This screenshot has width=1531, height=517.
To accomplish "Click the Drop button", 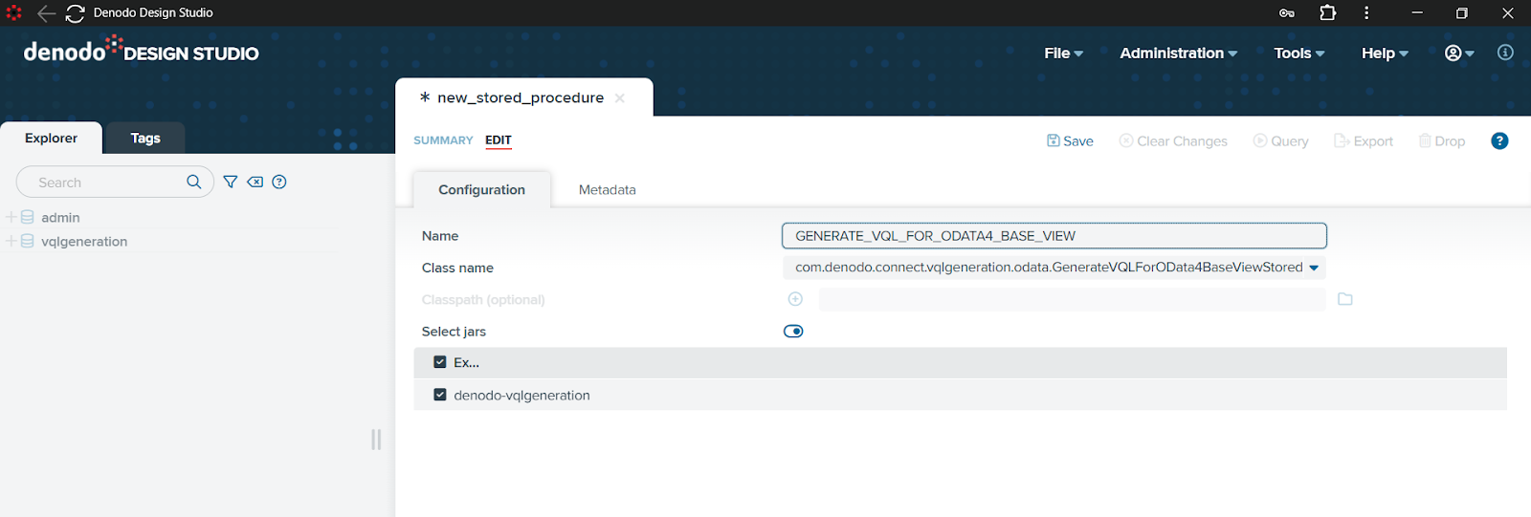I will 1442,140.
